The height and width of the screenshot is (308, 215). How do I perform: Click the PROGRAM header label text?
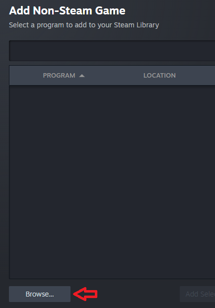coord(59,76)
